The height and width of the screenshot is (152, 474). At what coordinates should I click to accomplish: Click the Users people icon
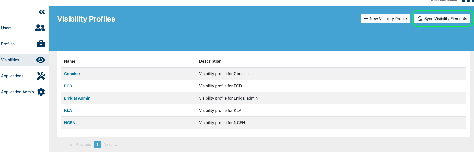click(40, 28)
